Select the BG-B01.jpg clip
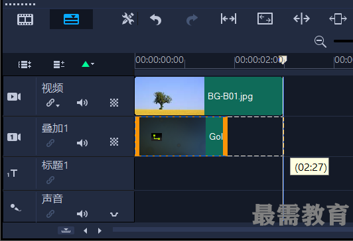Screen dimensions: 353x241 coord(208,96)
